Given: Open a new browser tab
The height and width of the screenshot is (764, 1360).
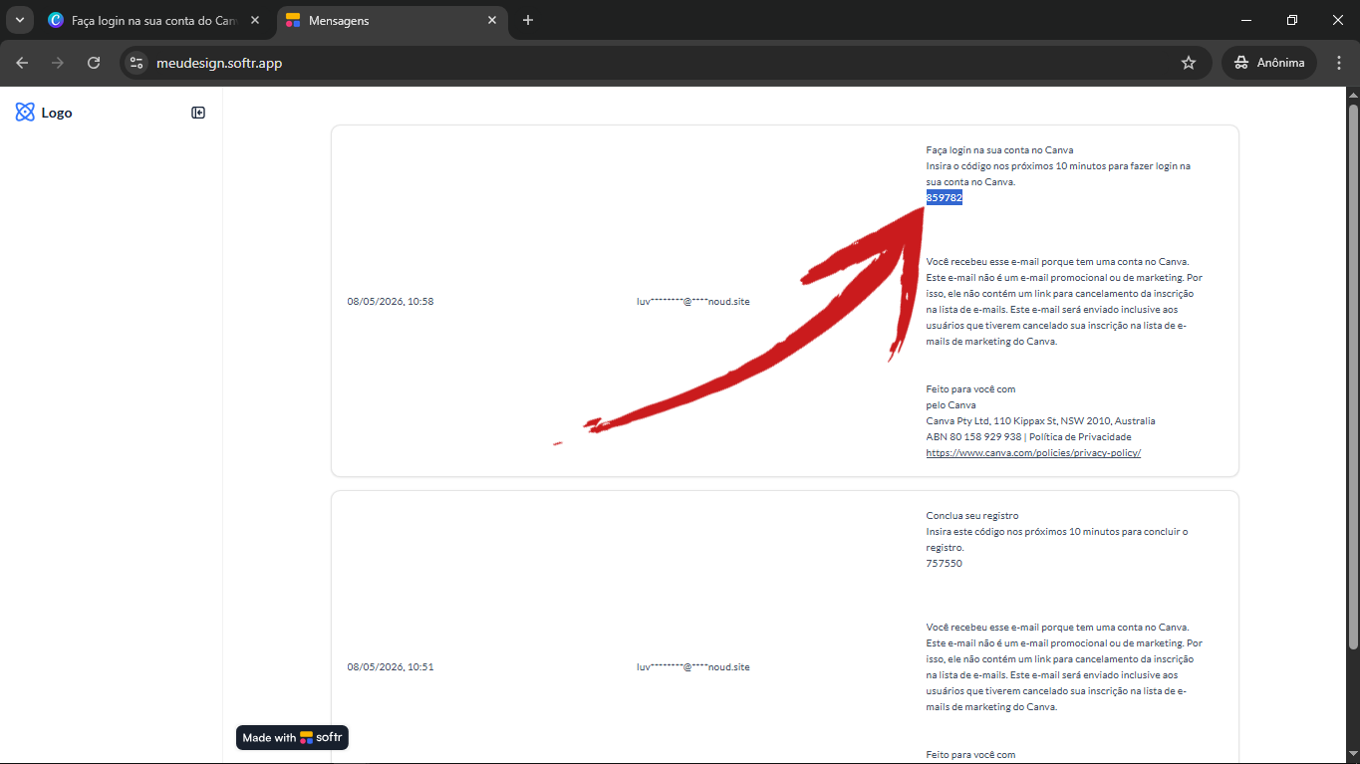Looking at the screenshot, I should point(528,20).
